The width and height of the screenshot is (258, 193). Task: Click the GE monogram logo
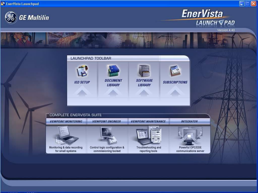pos(11,17)
